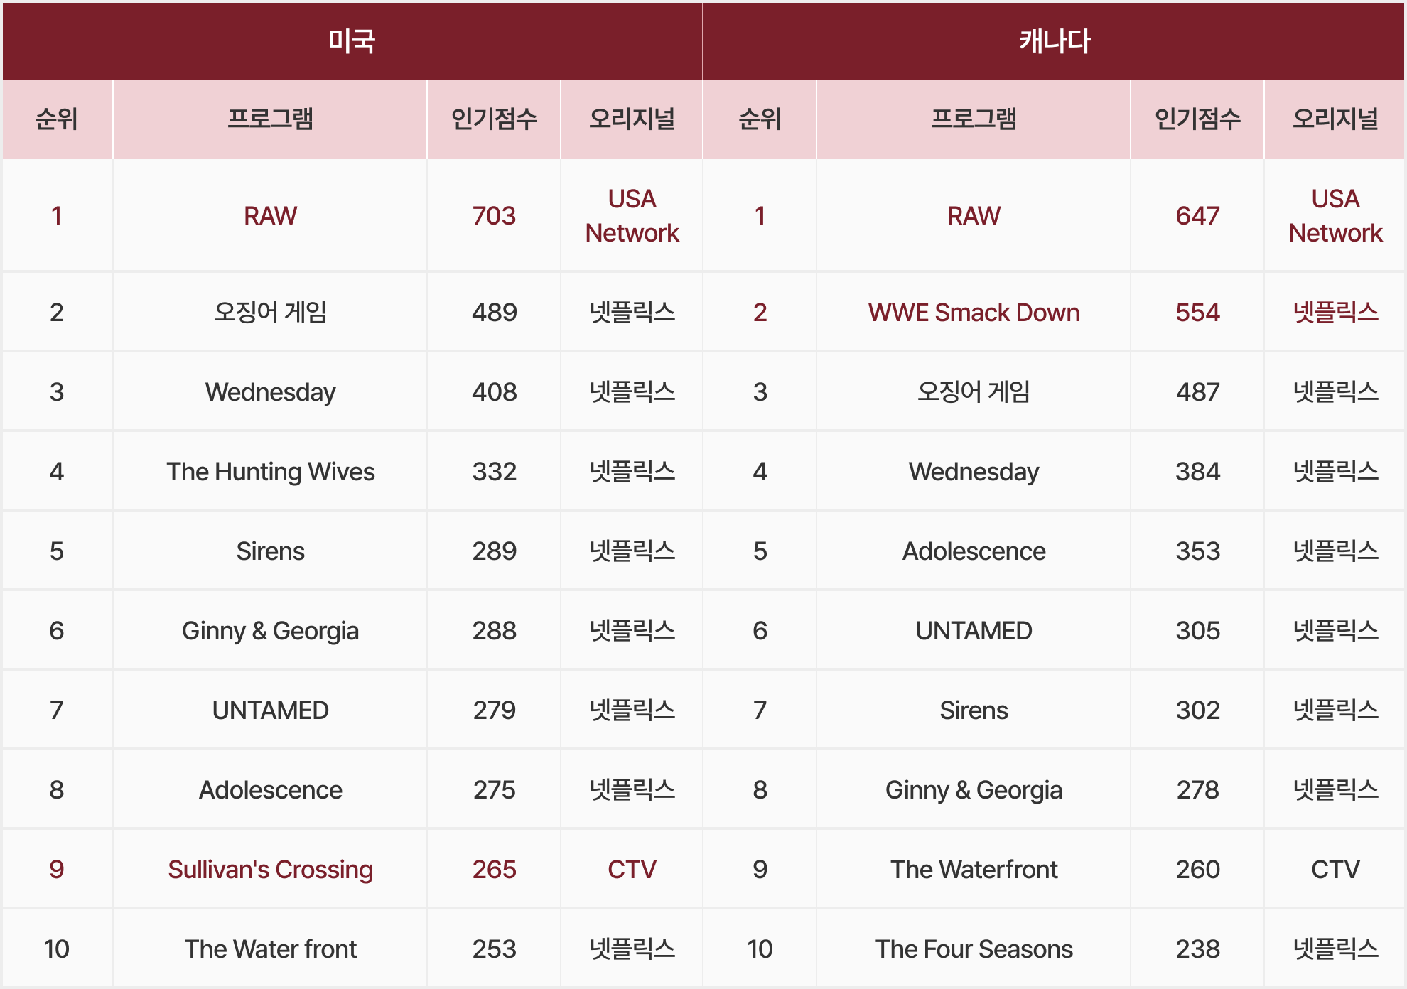Select The Water front in US list
The height and width of the screenshot is (989, 1407).
click(x=270, y=949)
